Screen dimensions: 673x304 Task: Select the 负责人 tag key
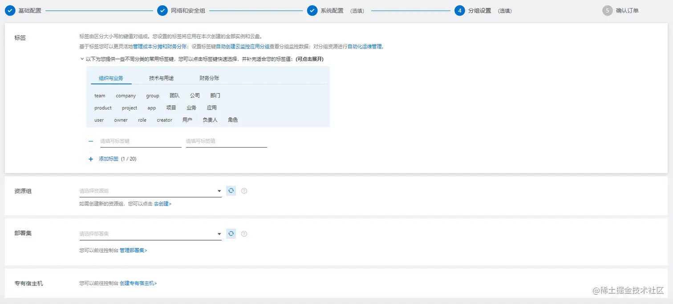(x=210, y=120)
